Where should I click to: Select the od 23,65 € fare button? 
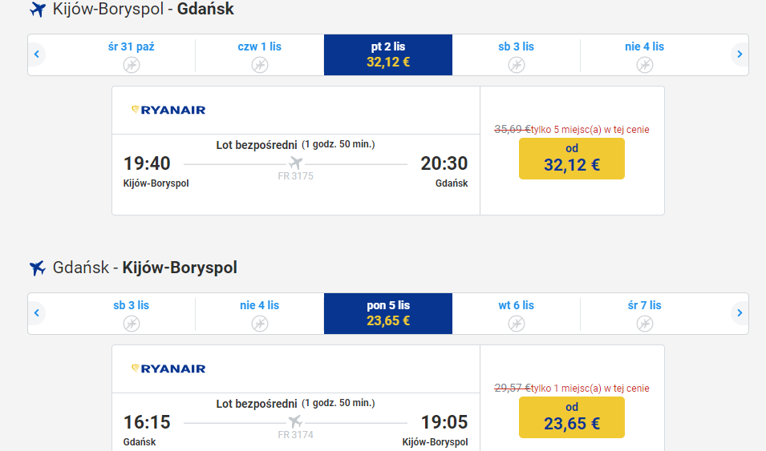coord(572,417)
